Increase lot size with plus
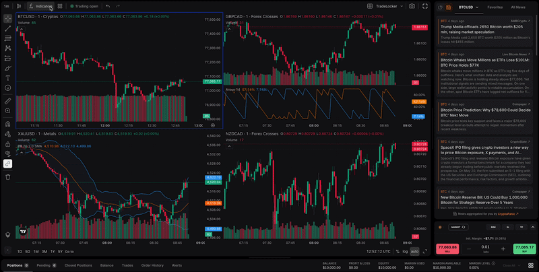 pyautogui.click(x=503, y=249)
